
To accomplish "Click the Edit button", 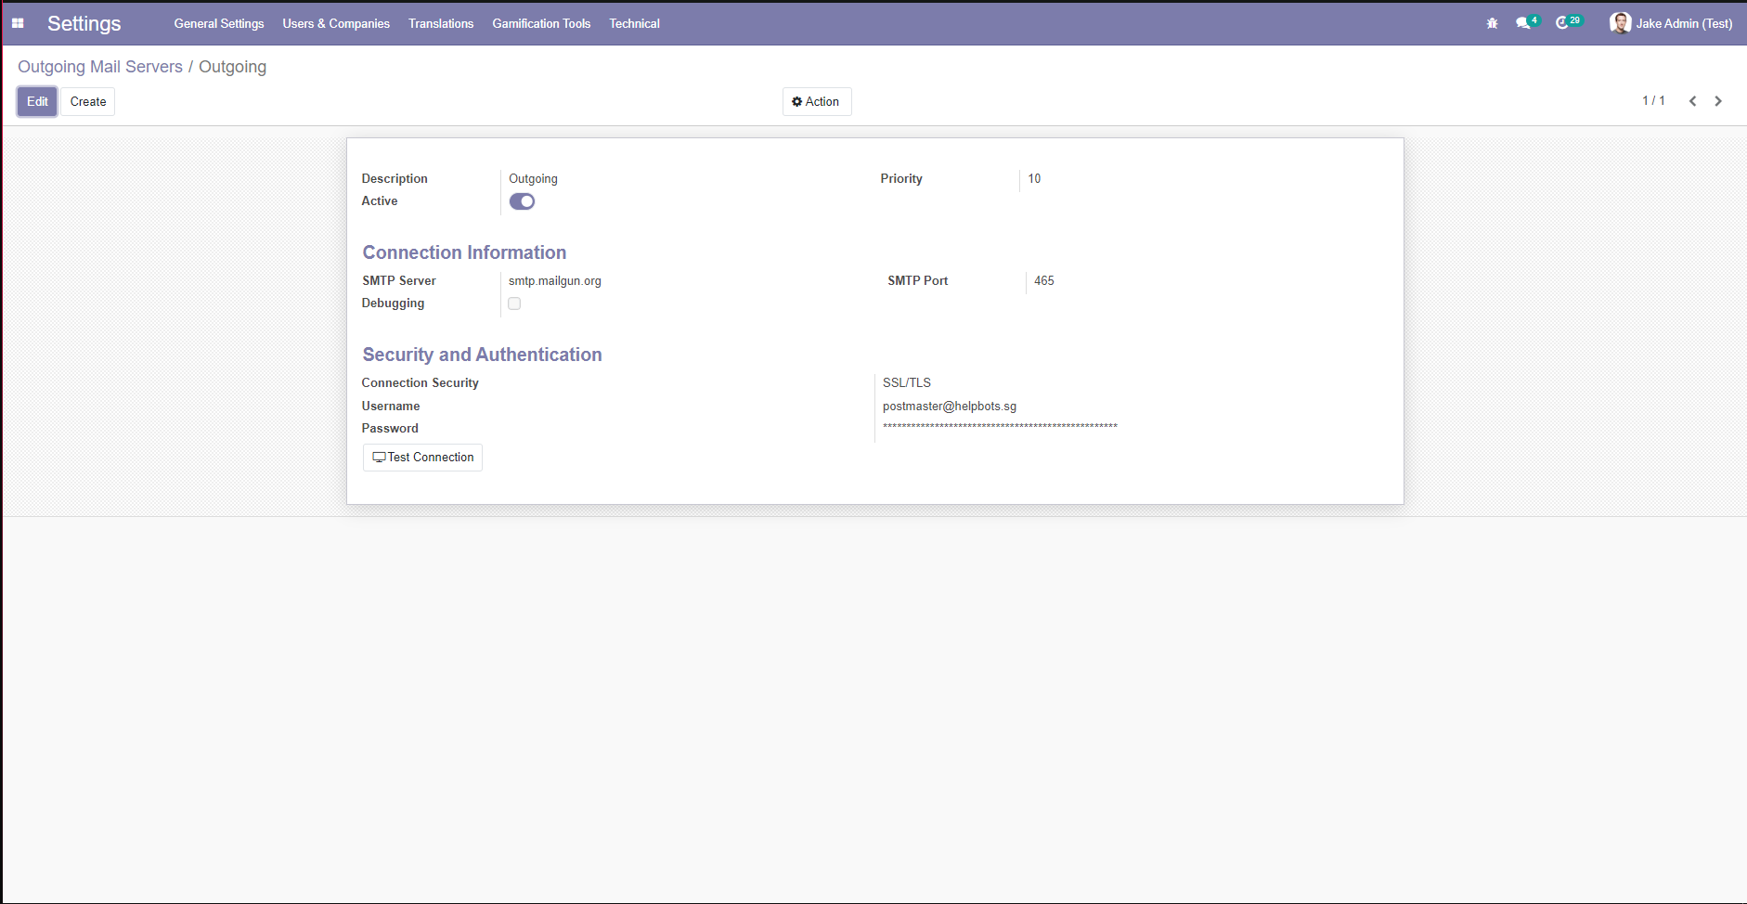I will 36,101.
